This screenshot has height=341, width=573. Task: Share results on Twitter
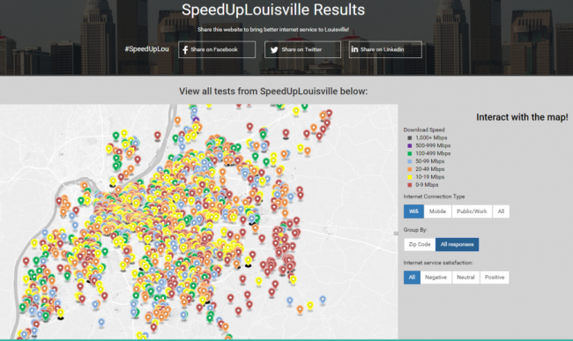pyautogui.click(x=302, y=49)
